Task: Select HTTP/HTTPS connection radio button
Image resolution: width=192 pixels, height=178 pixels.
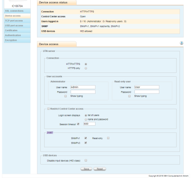Action: pos(86,64)
